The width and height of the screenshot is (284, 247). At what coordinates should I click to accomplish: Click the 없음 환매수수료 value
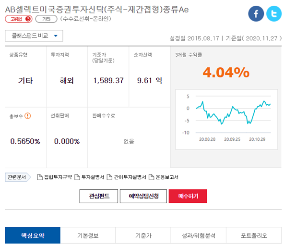coord(129,141)
